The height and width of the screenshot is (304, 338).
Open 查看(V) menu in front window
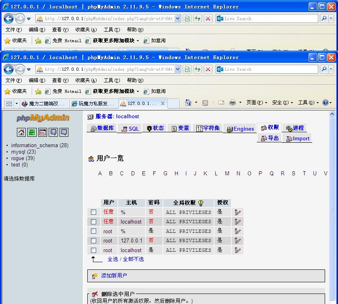coord(60,80)
